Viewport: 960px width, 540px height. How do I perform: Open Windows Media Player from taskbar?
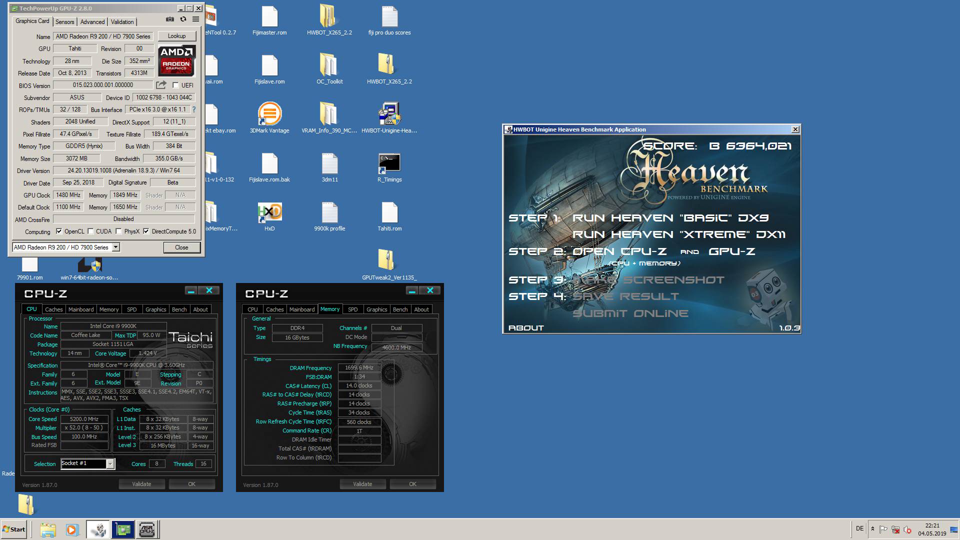click(x=72, y=529)
